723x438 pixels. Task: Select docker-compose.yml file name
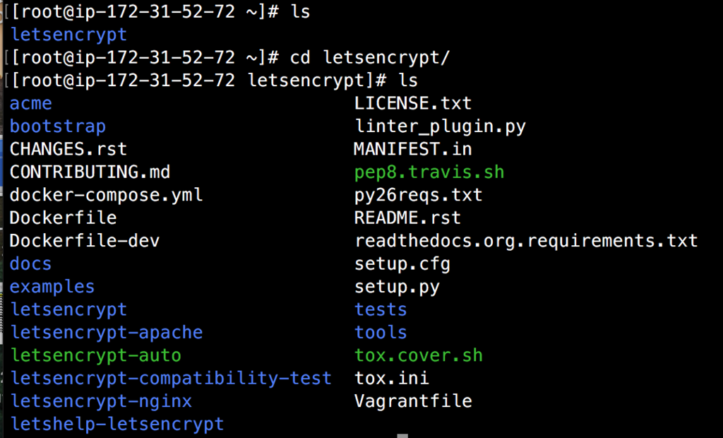pos(106,195)
